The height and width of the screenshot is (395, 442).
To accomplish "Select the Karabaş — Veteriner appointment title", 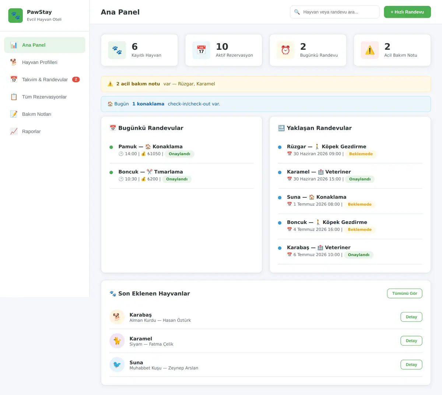I will pyautogui.click(x=319, y=248).
